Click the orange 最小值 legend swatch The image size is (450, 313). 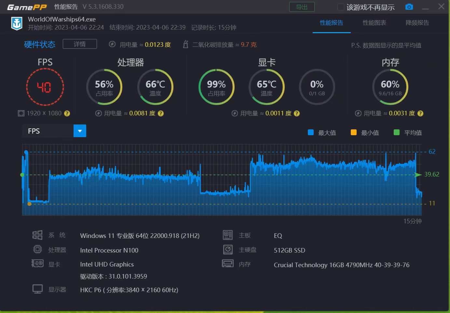354,132
